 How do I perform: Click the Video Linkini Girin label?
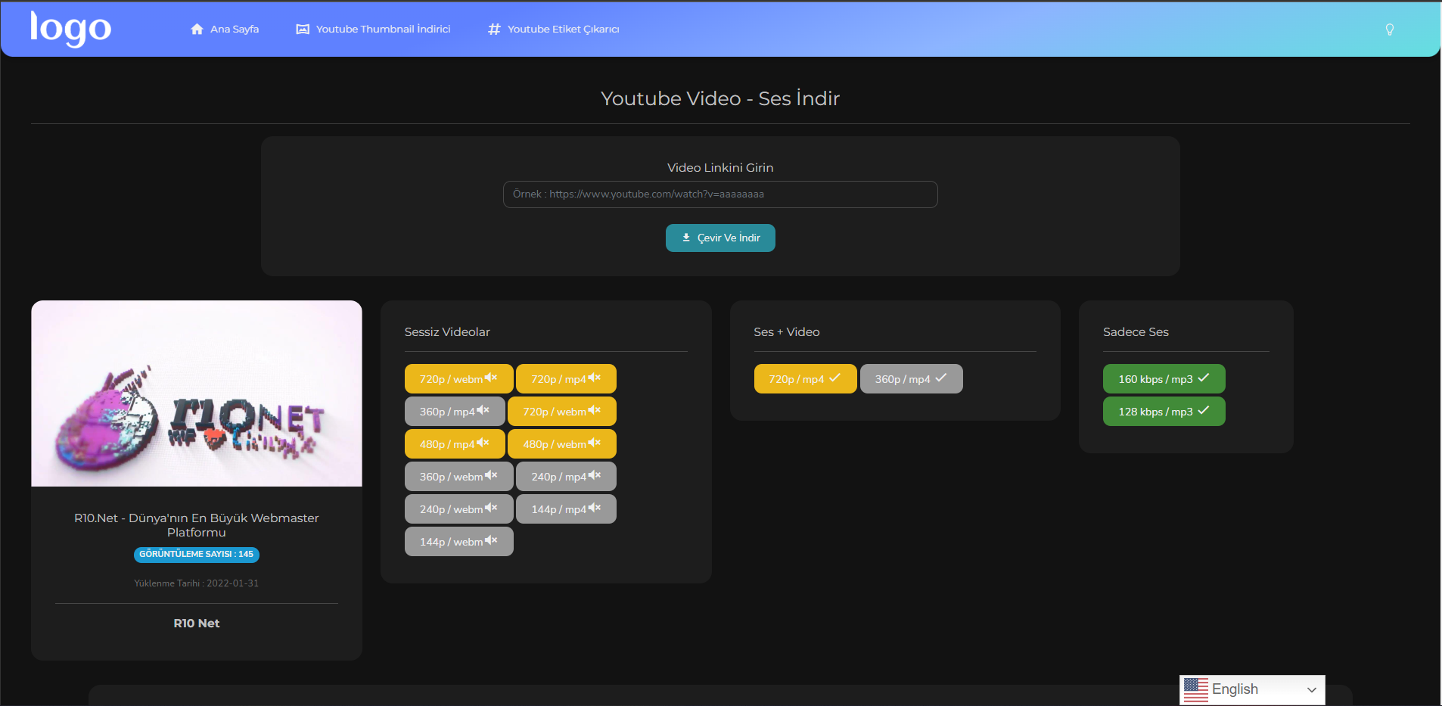pos(720,168)
